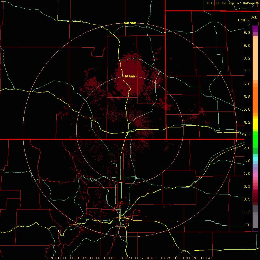Select the 2.6 value on color scale
Viewport: 260px width, 260px height.
(x=247, y=148)
